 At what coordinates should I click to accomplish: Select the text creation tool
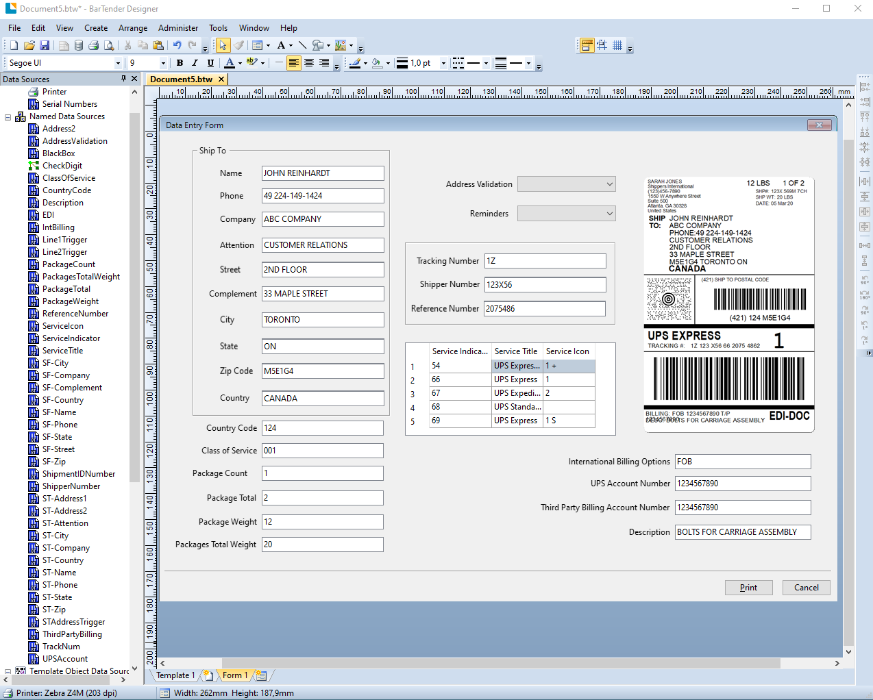[281, 45]
